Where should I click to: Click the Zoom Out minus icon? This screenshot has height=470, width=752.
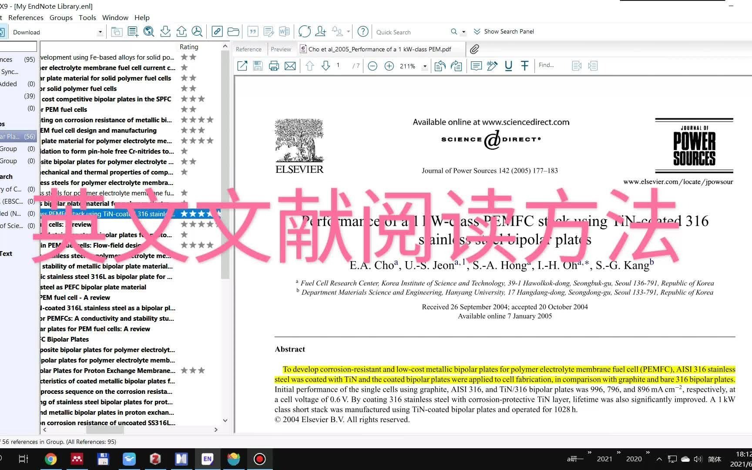373,66
